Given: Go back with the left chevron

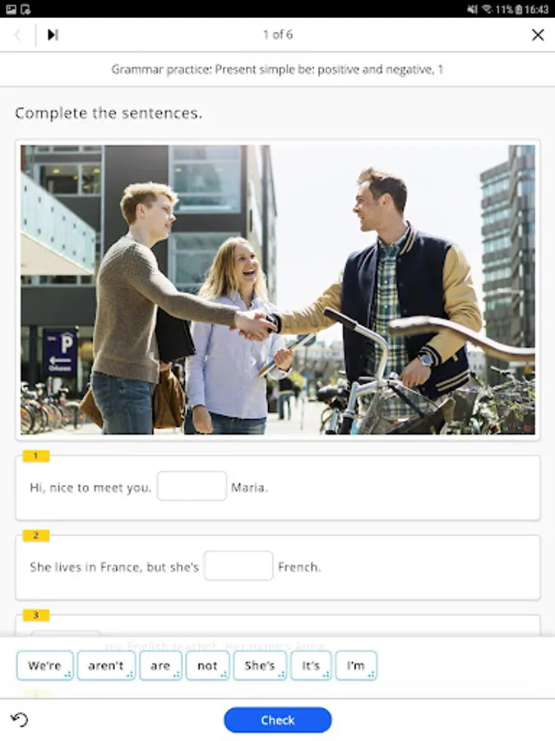Looking at the screenshot, I should 18,35.
